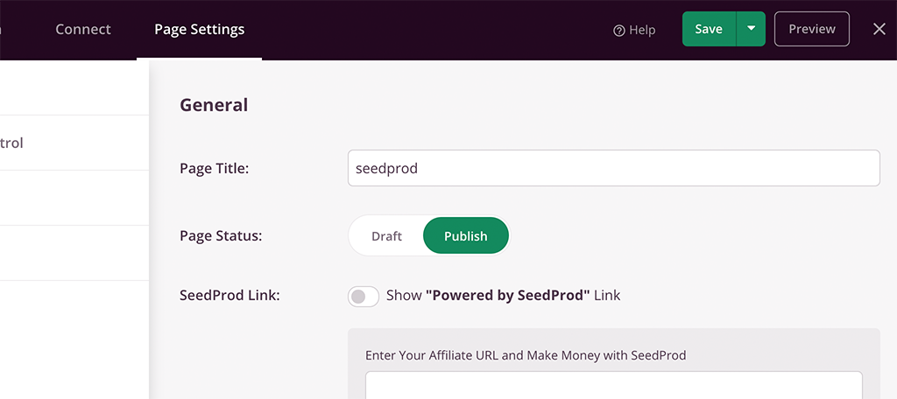Click the Page Status label
Screen dimensions: 897x399
(x=221, y=236)
